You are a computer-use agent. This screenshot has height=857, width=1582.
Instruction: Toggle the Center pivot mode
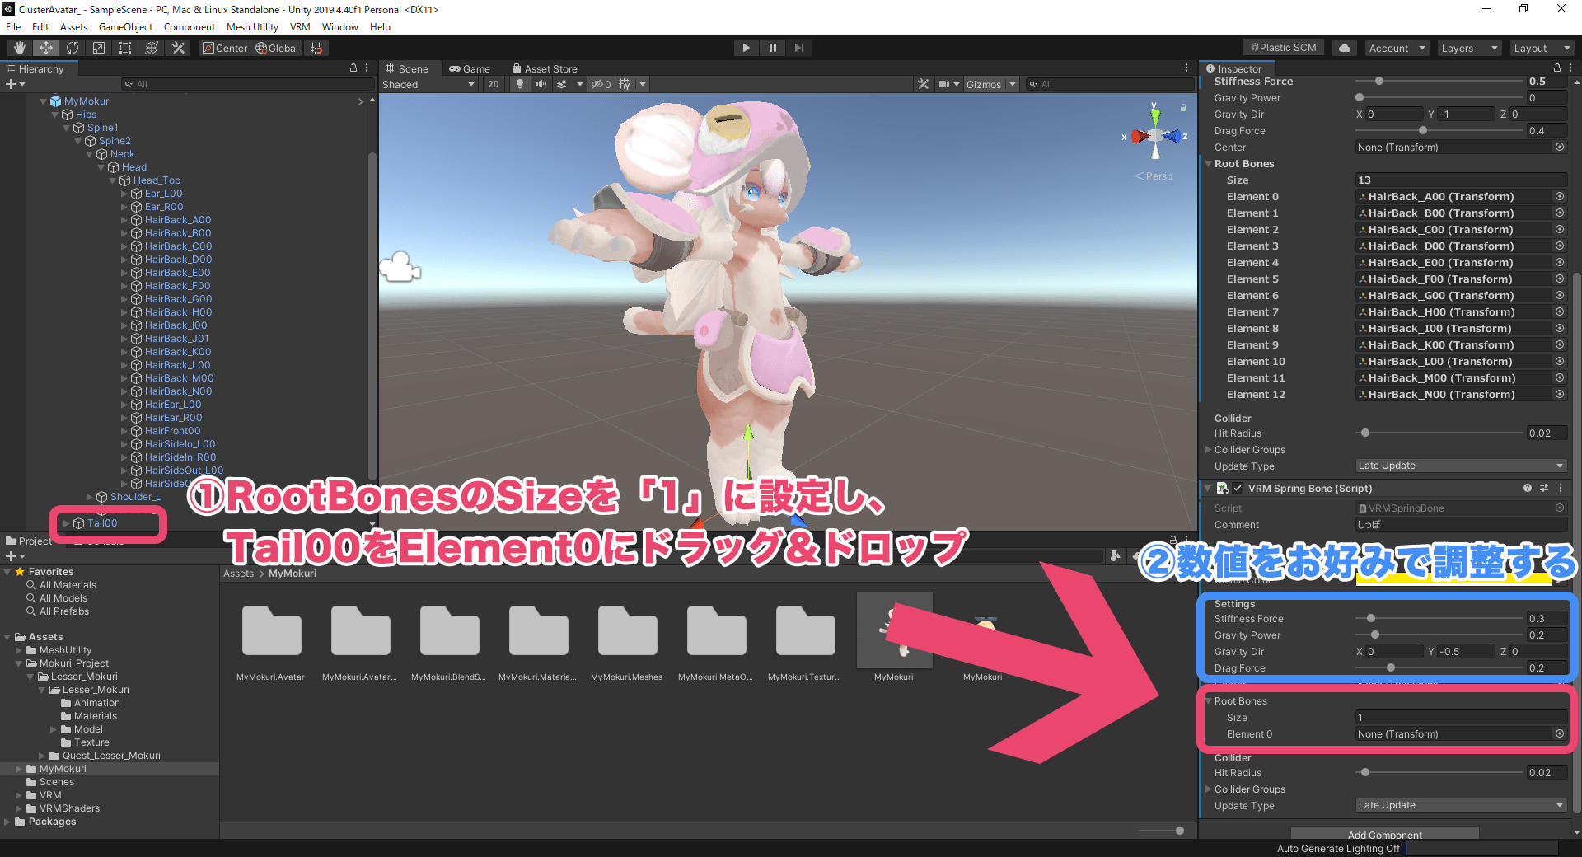(x=223, y=47)
